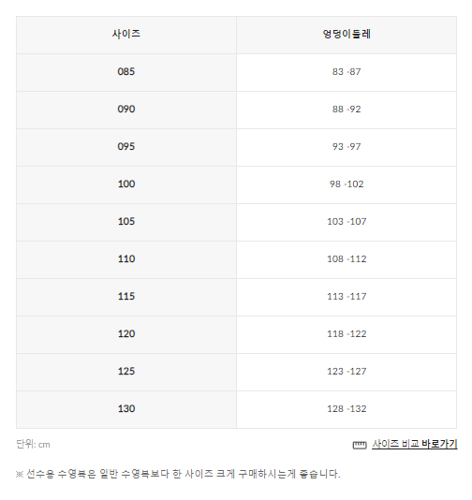The height and width of the screenshot is (500, 472).
Task: Open the 사이즈 비교 바로가기 link
Action: (x=415, y=444)
